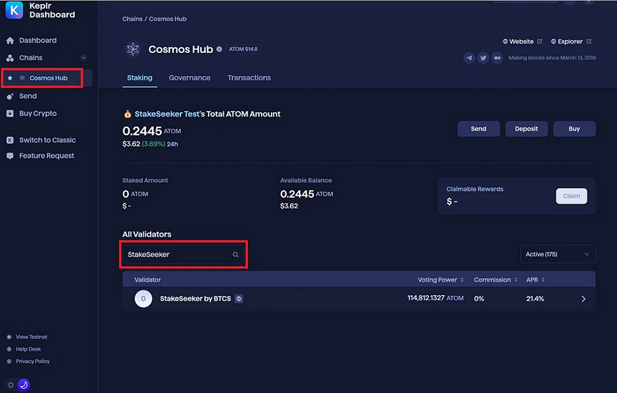Image resolution: width=617 pixels, height=393 pixels.
Task: Click the search magnifier icon
Action: pyautogui.click(x=236, y=255)
